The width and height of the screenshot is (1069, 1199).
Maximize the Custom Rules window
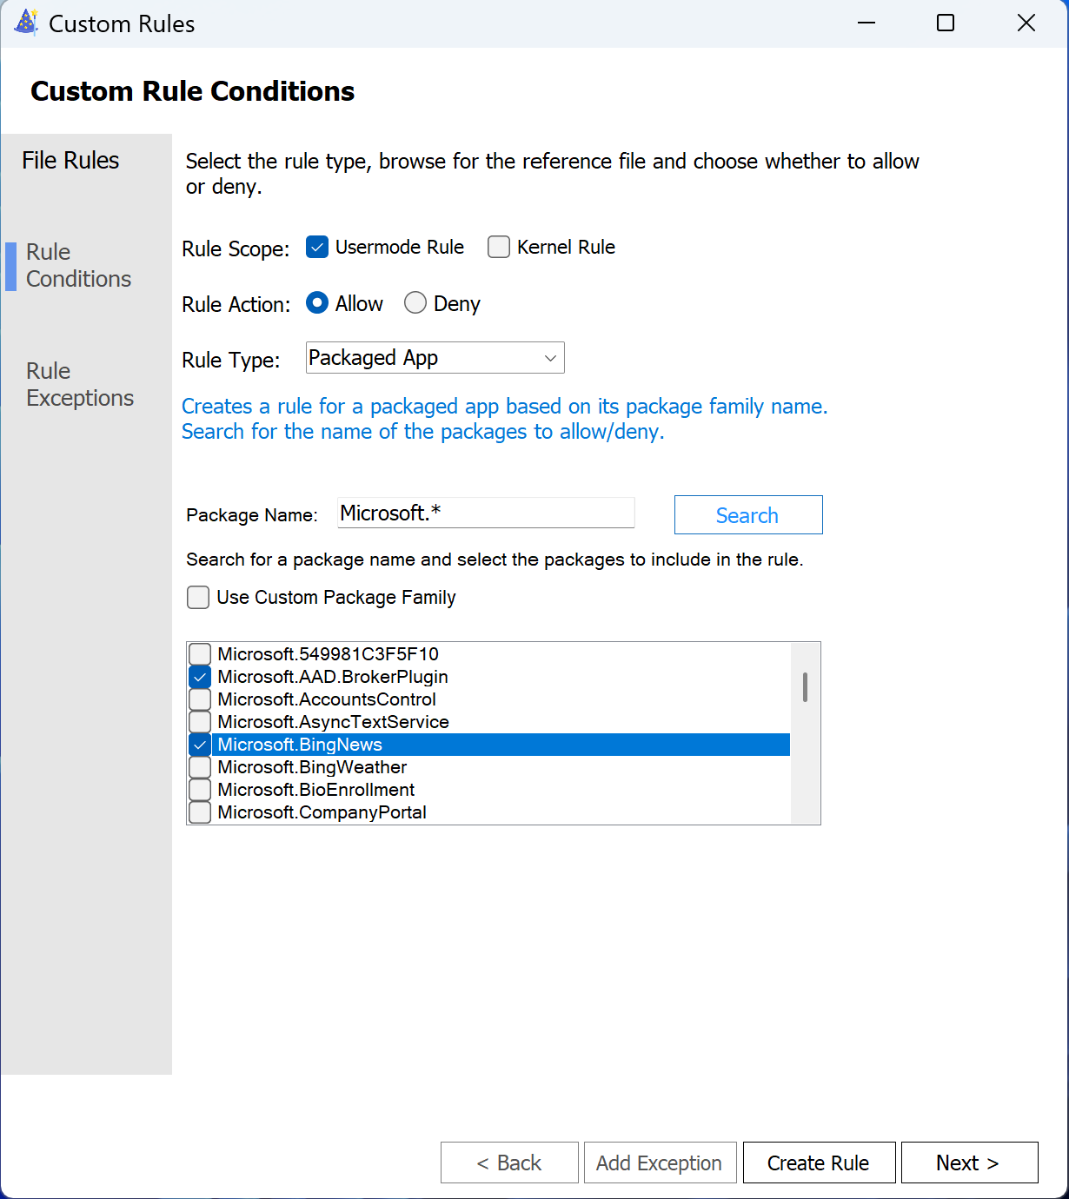pyautogui.click(x=946, y=23)
